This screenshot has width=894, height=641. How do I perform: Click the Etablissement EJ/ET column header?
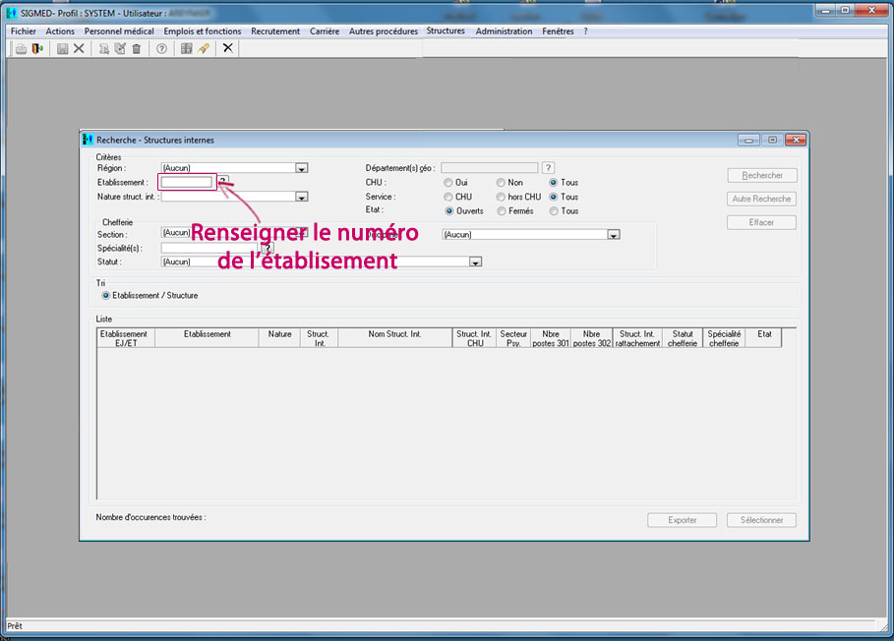(x=126, y=338)
